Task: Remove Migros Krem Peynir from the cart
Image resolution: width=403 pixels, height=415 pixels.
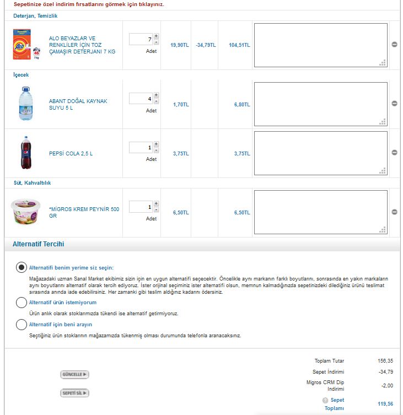Action: pos(394,212)
